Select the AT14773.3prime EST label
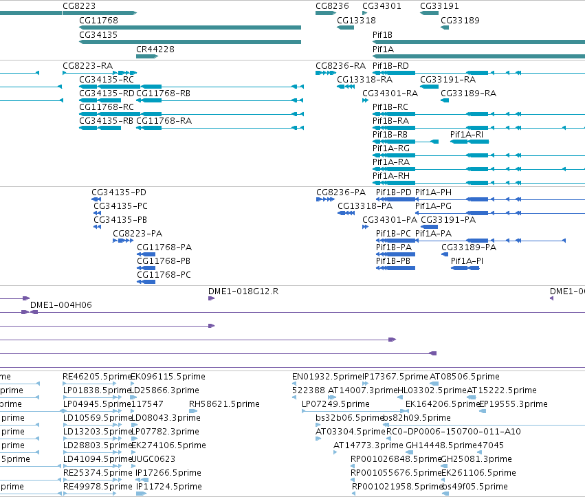Image resolution: width=585 pixels, height=497 pixels. click(368, 445)
